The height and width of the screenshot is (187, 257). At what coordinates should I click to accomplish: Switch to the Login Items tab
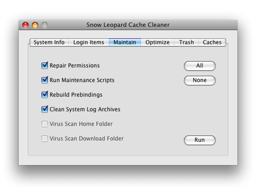point(88,42)
